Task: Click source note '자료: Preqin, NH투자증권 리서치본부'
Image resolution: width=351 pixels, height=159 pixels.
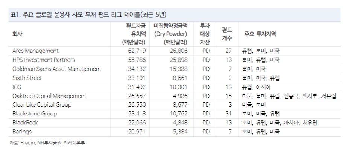Action: [47, 143]
